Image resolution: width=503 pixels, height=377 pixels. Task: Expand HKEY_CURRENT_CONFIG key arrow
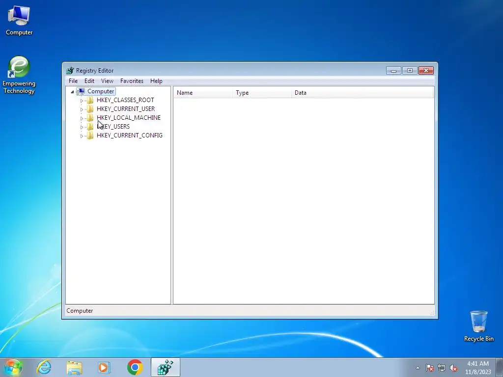point(82,136)
